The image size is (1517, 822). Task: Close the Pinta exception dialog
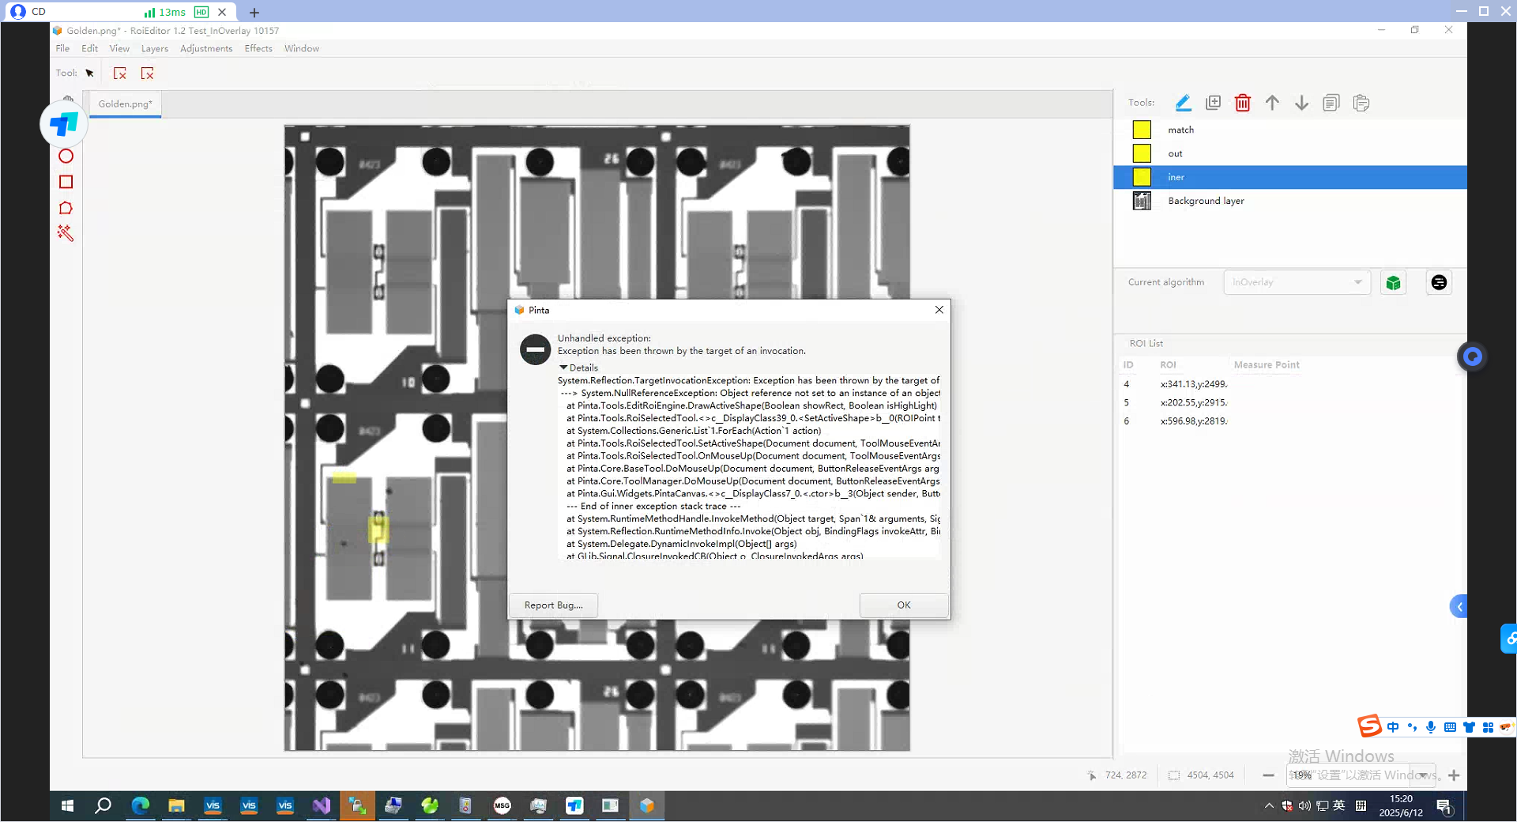click(939, 310)
